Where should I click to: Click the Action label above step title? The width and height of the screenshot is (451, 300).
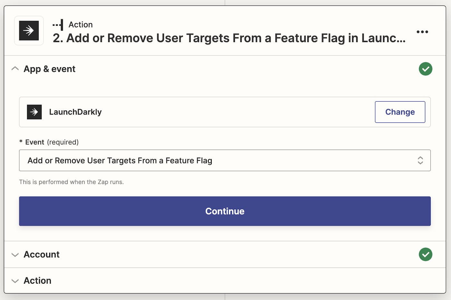81,25
